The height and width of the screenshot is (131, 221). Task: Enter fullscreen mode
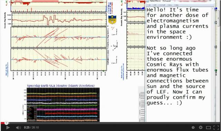point(216,128)
